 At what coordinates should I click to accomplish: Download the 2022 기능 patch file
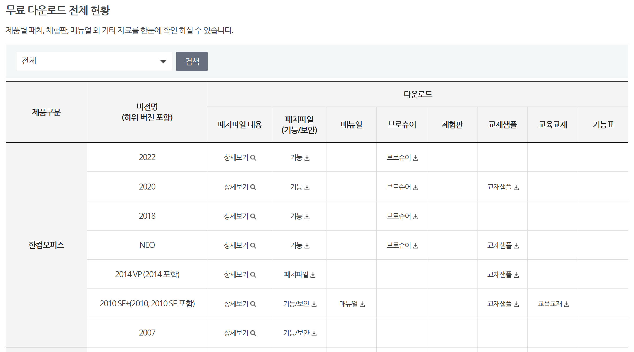pyautogui.click(x=299, y=158)
